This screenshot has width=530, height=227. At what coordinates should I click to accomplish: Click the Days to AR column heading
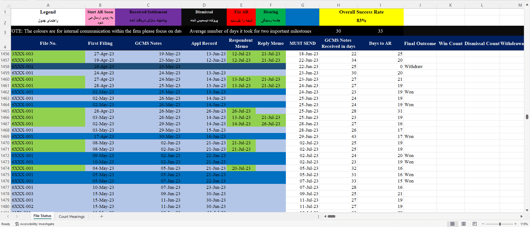click(x=380, y=43)
